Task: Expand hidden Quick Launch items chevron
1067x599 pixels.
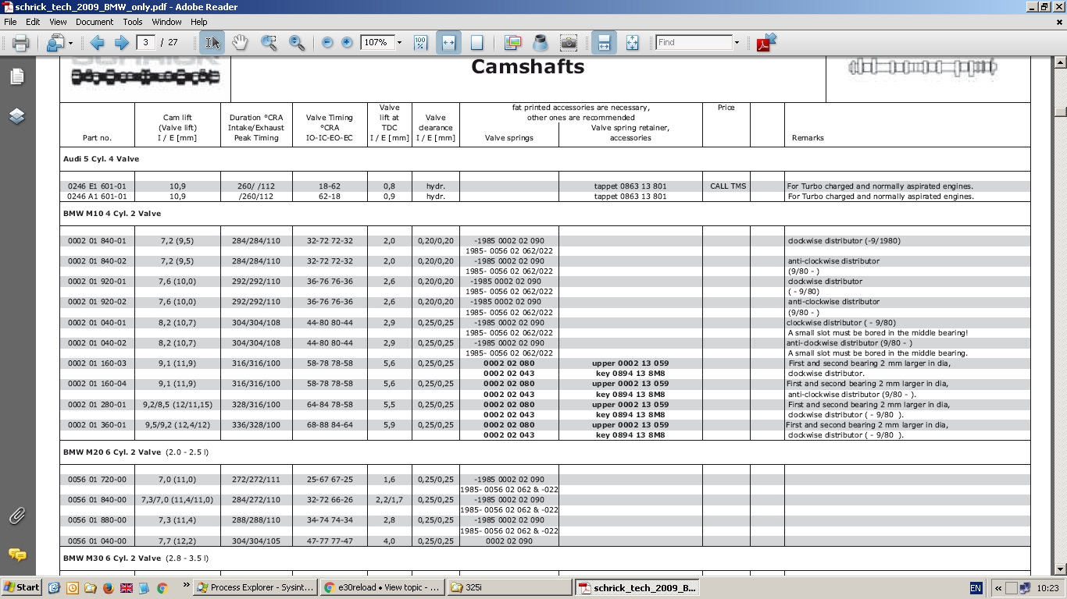Action: click(x=186, y=585)
